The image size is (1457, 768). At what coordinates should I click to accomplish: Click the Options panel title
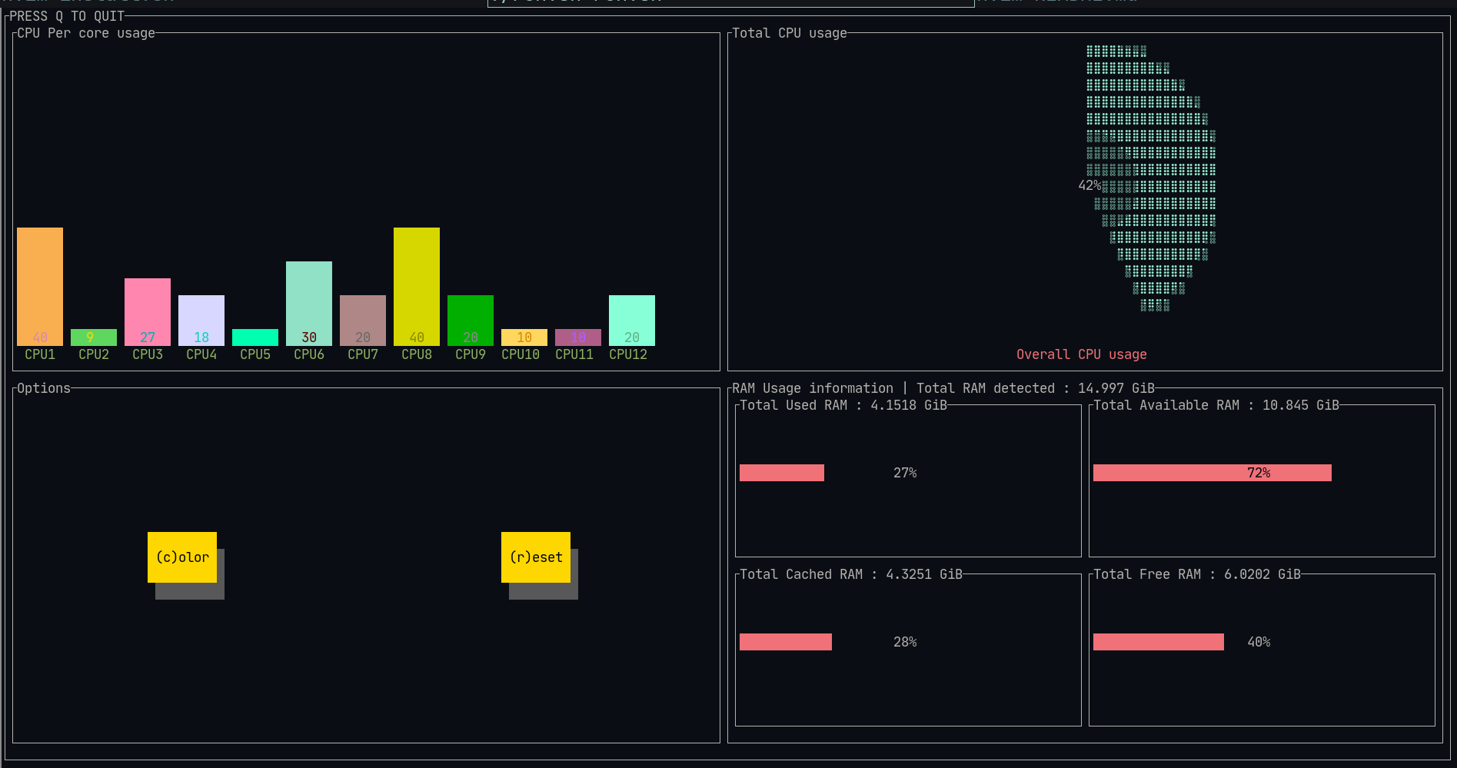(x=44, y=388)
